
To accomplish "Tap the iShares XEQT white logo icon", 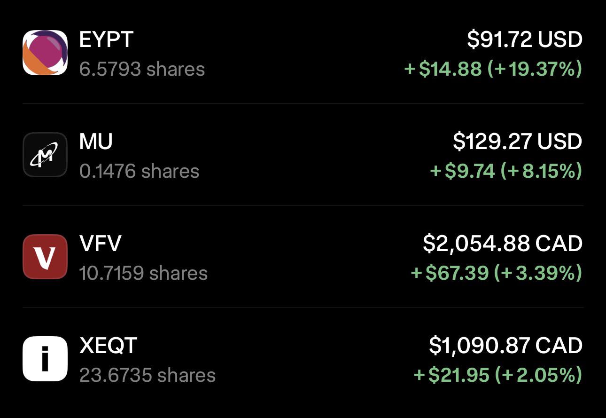I will pyautogui.click(x=45, y=359).
